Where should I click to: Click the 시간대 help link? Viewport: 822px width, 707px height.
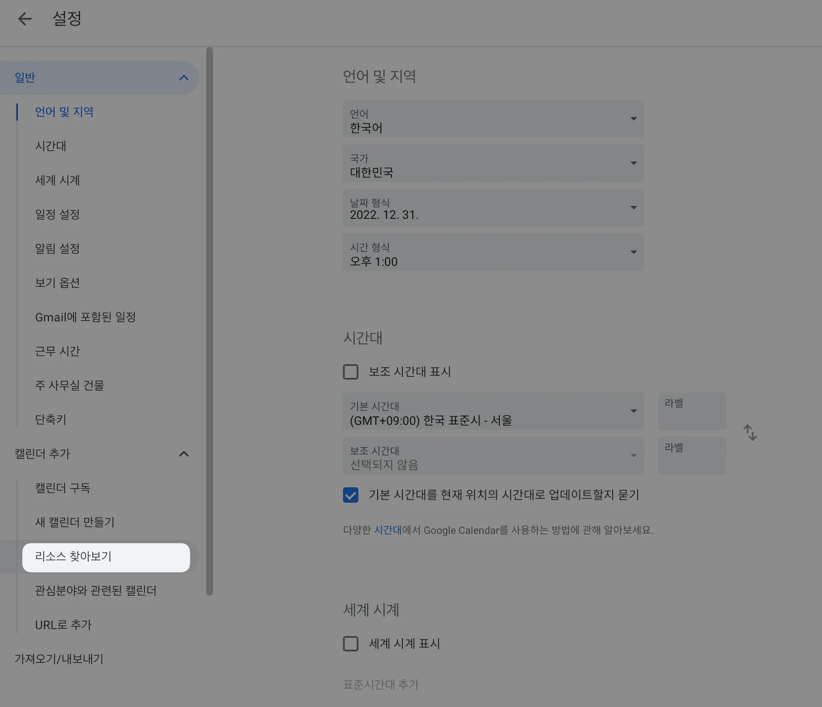coord(387,530)
